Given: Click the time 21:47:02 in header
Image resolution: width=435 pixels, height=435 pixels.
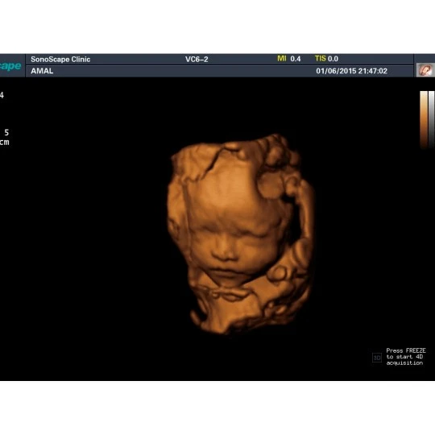Looking at the screenshot, I should (373, 71).
